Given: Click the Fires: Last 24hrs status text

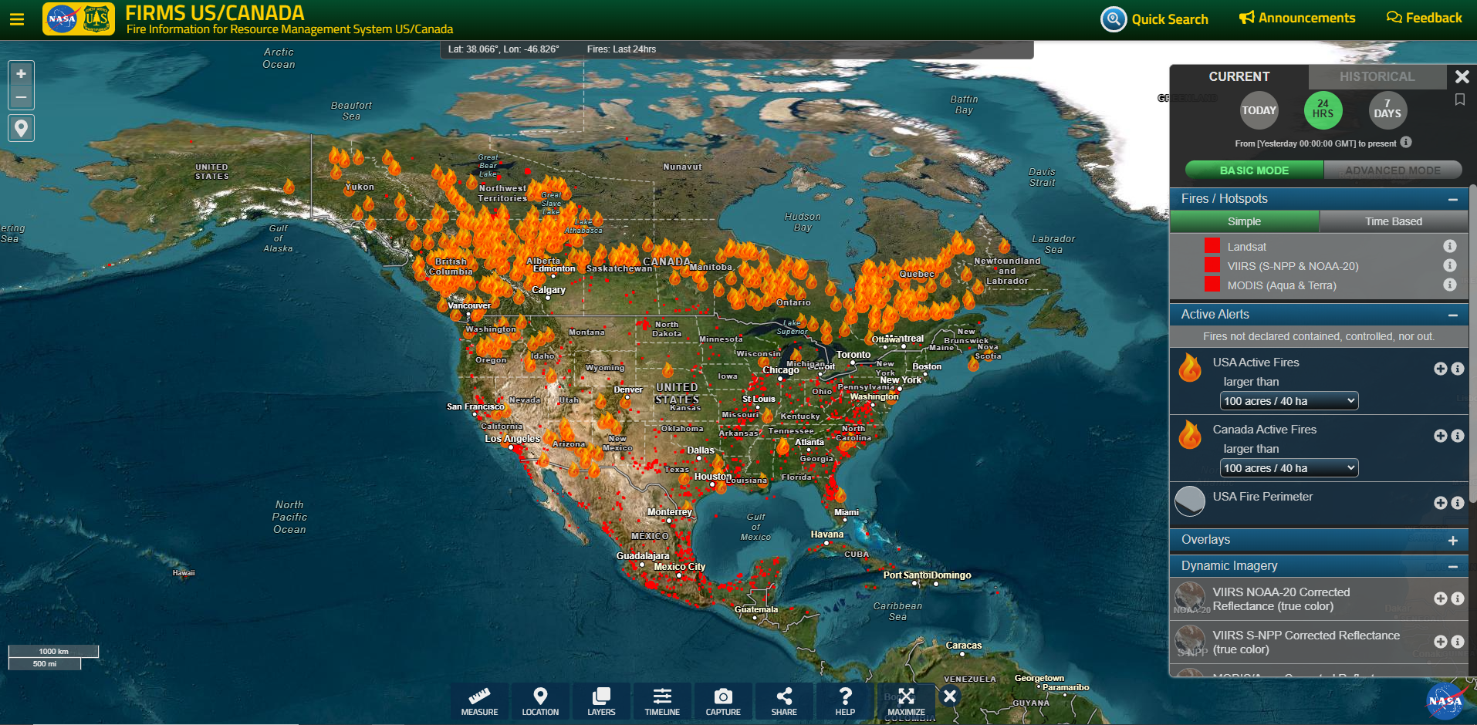Looking at the screenshot, I should click(x=621, y=49).
